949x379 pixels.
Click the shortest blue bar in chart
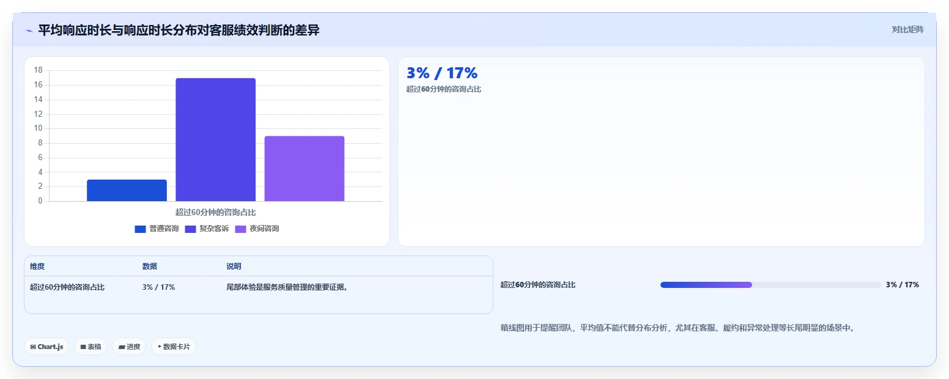(127, 190)
